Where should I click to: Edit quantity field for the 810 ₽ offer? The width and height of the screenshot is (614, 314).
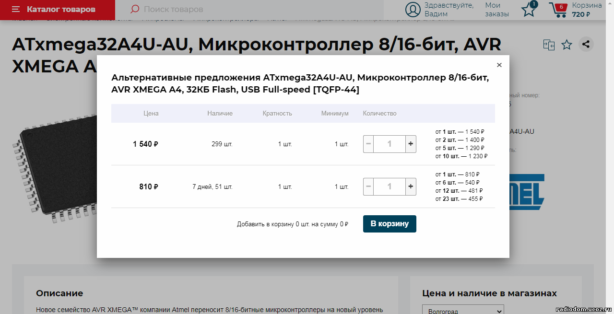[390, 186]
